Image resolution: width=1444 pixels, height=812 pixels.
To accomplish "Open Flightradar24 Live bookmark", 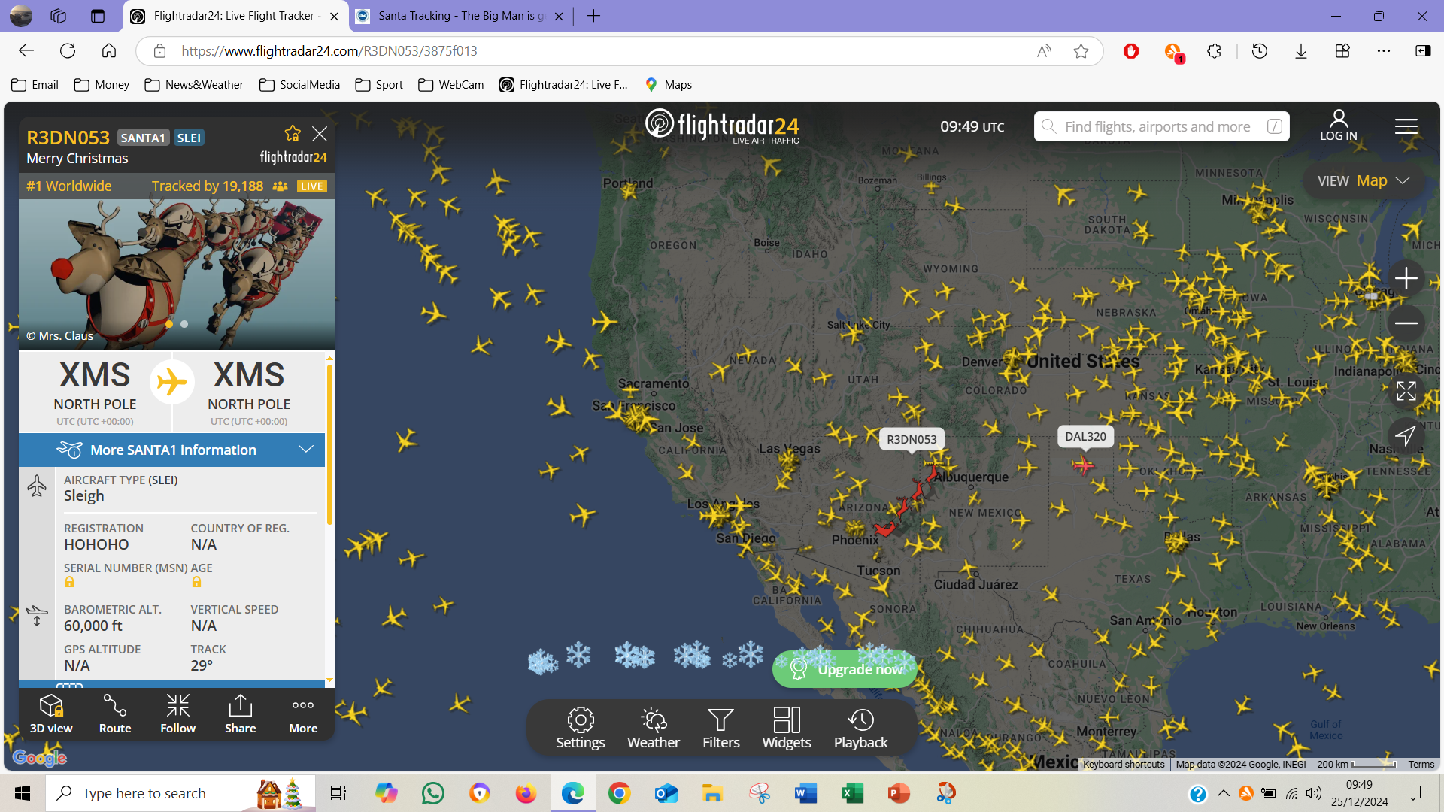I will click(564, 85).
